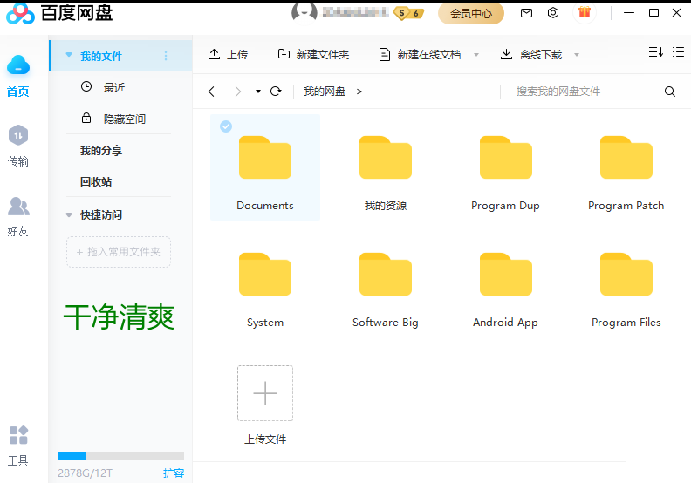Select the Documents folder icon
The height and width of the screenshot is (483, 691).
click(265, 158)
